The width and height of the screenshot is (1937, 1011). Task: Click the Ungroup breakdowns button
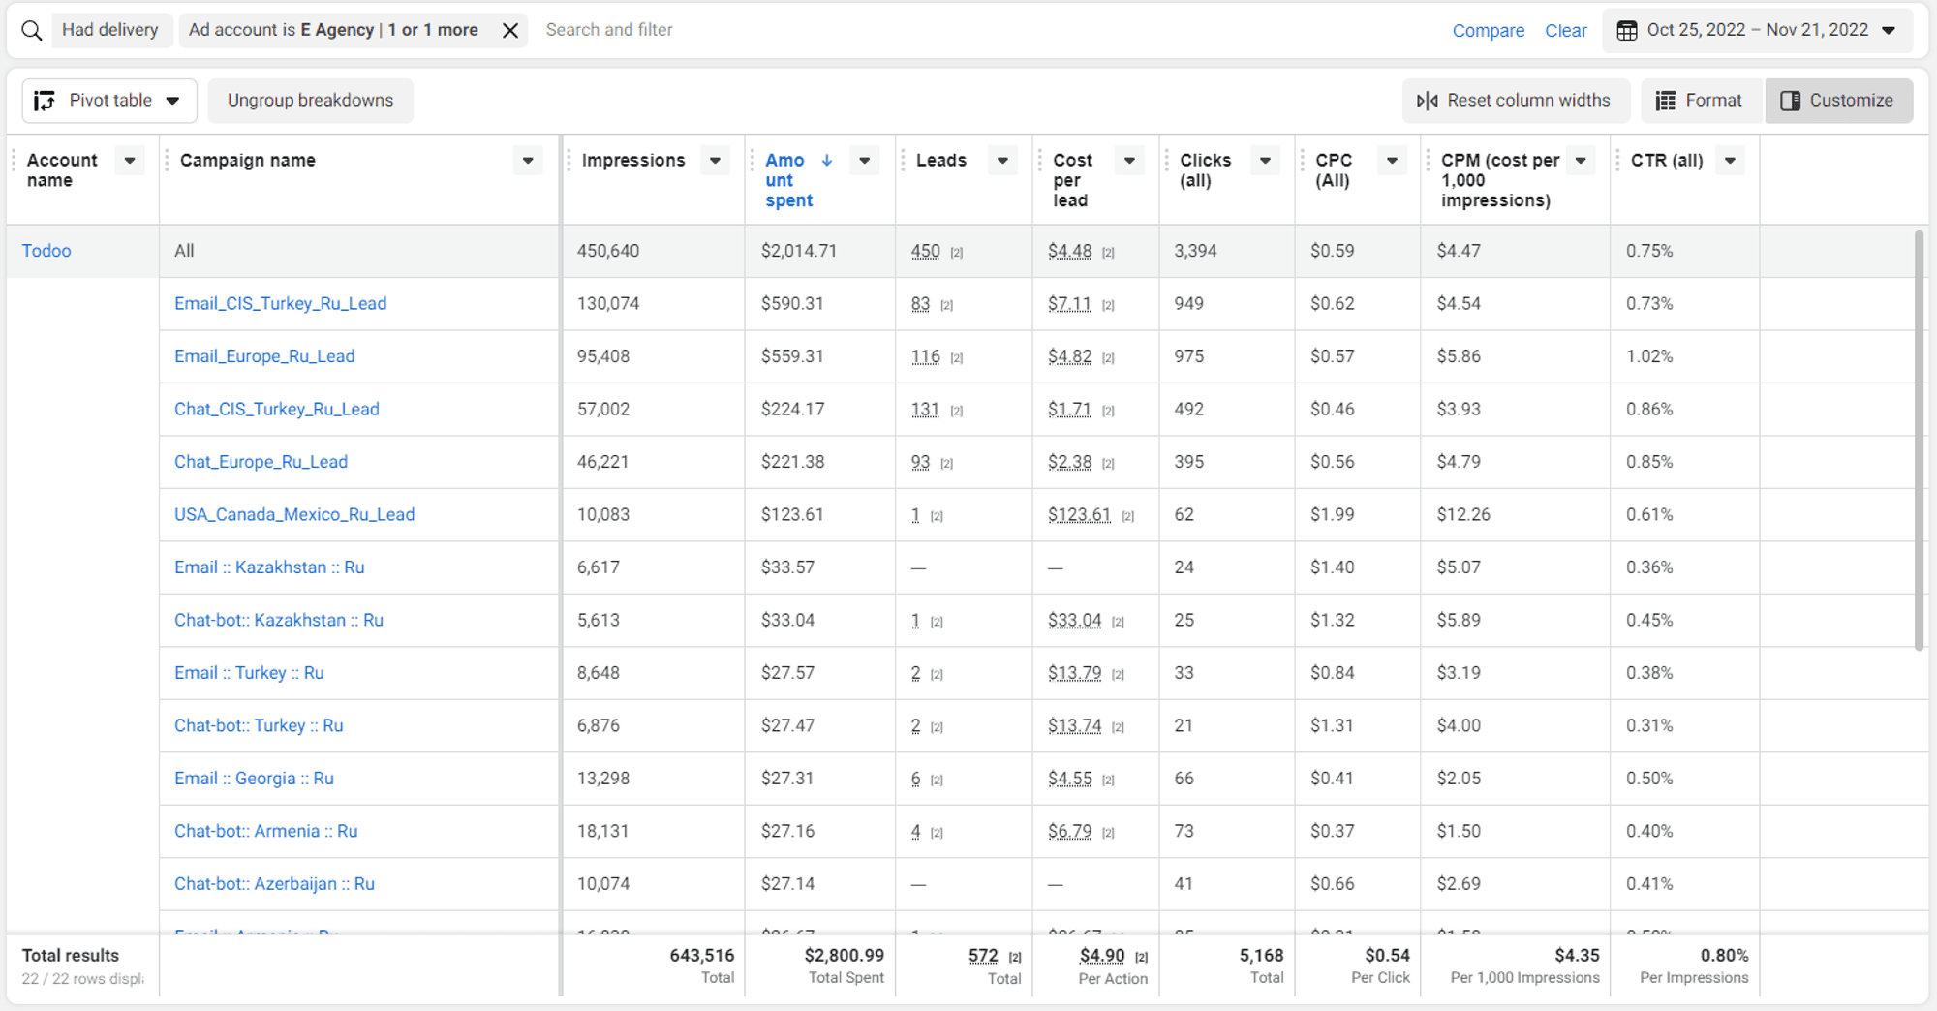[310, 100]
